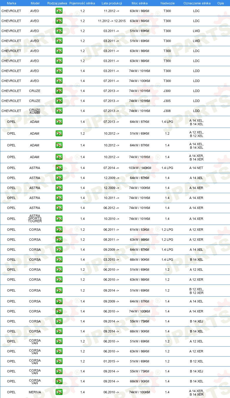Image resolution: width=230 pixels, height=398 pixels.
Task: Select the 06.2011 -> production date
Action: tap(111, 230)
